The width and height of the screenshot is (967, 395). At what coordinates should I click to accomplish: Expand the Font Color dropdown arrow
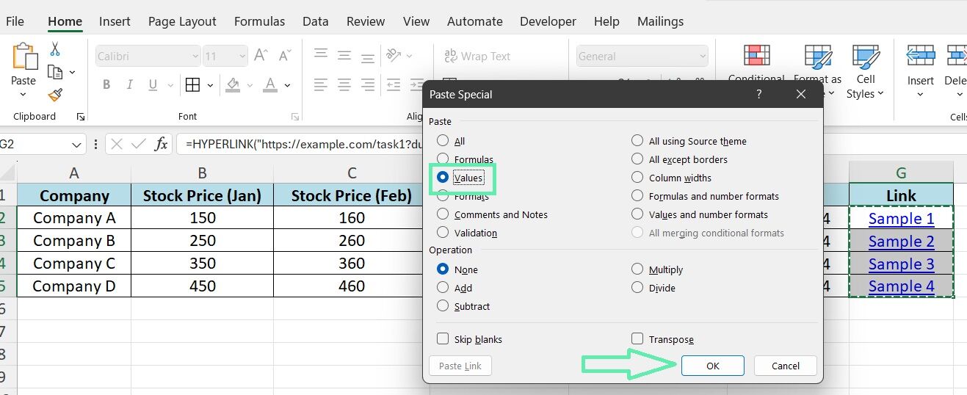tap(287, 85)
